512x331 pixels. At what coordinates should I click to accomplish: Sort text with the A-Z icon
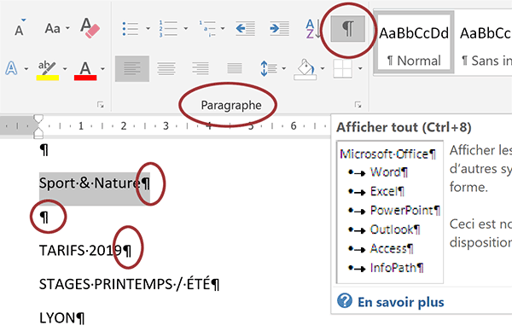click(x=312, y=29)
